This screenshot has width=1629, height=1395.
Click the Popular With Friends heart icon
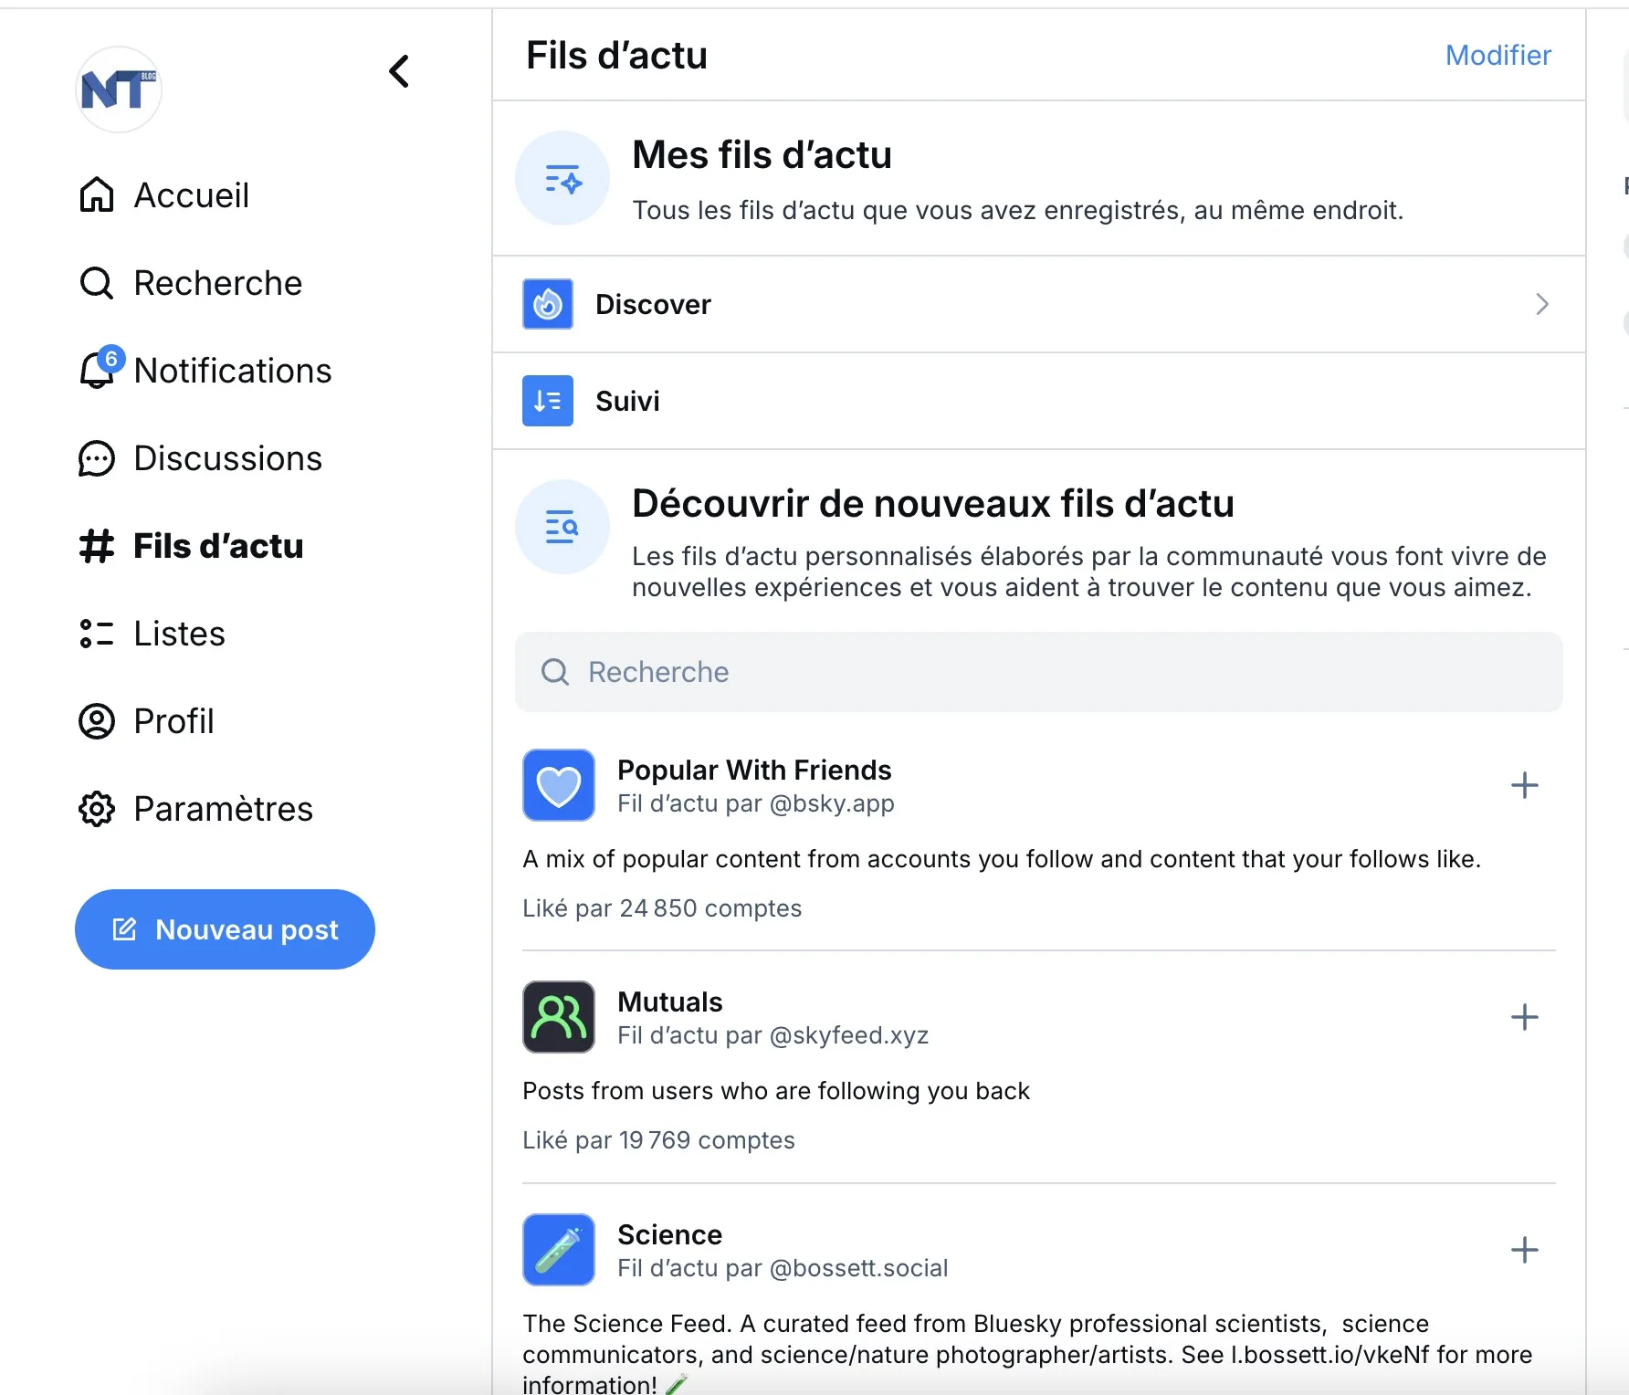(558, 785)
